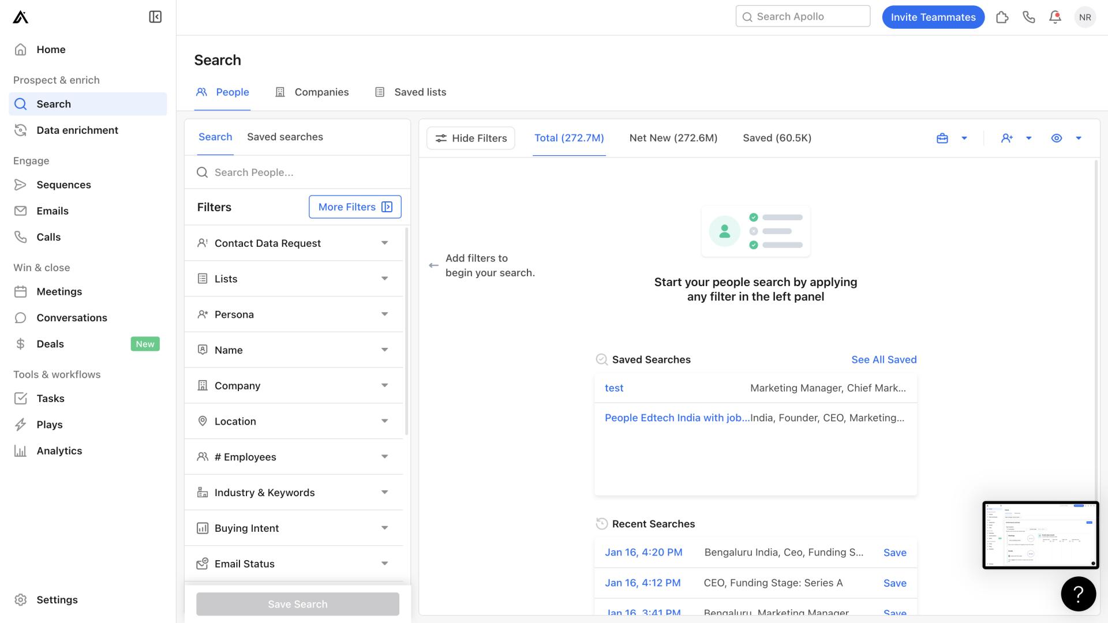
Task: Open notifications bell
Action: coord(1055,17)
